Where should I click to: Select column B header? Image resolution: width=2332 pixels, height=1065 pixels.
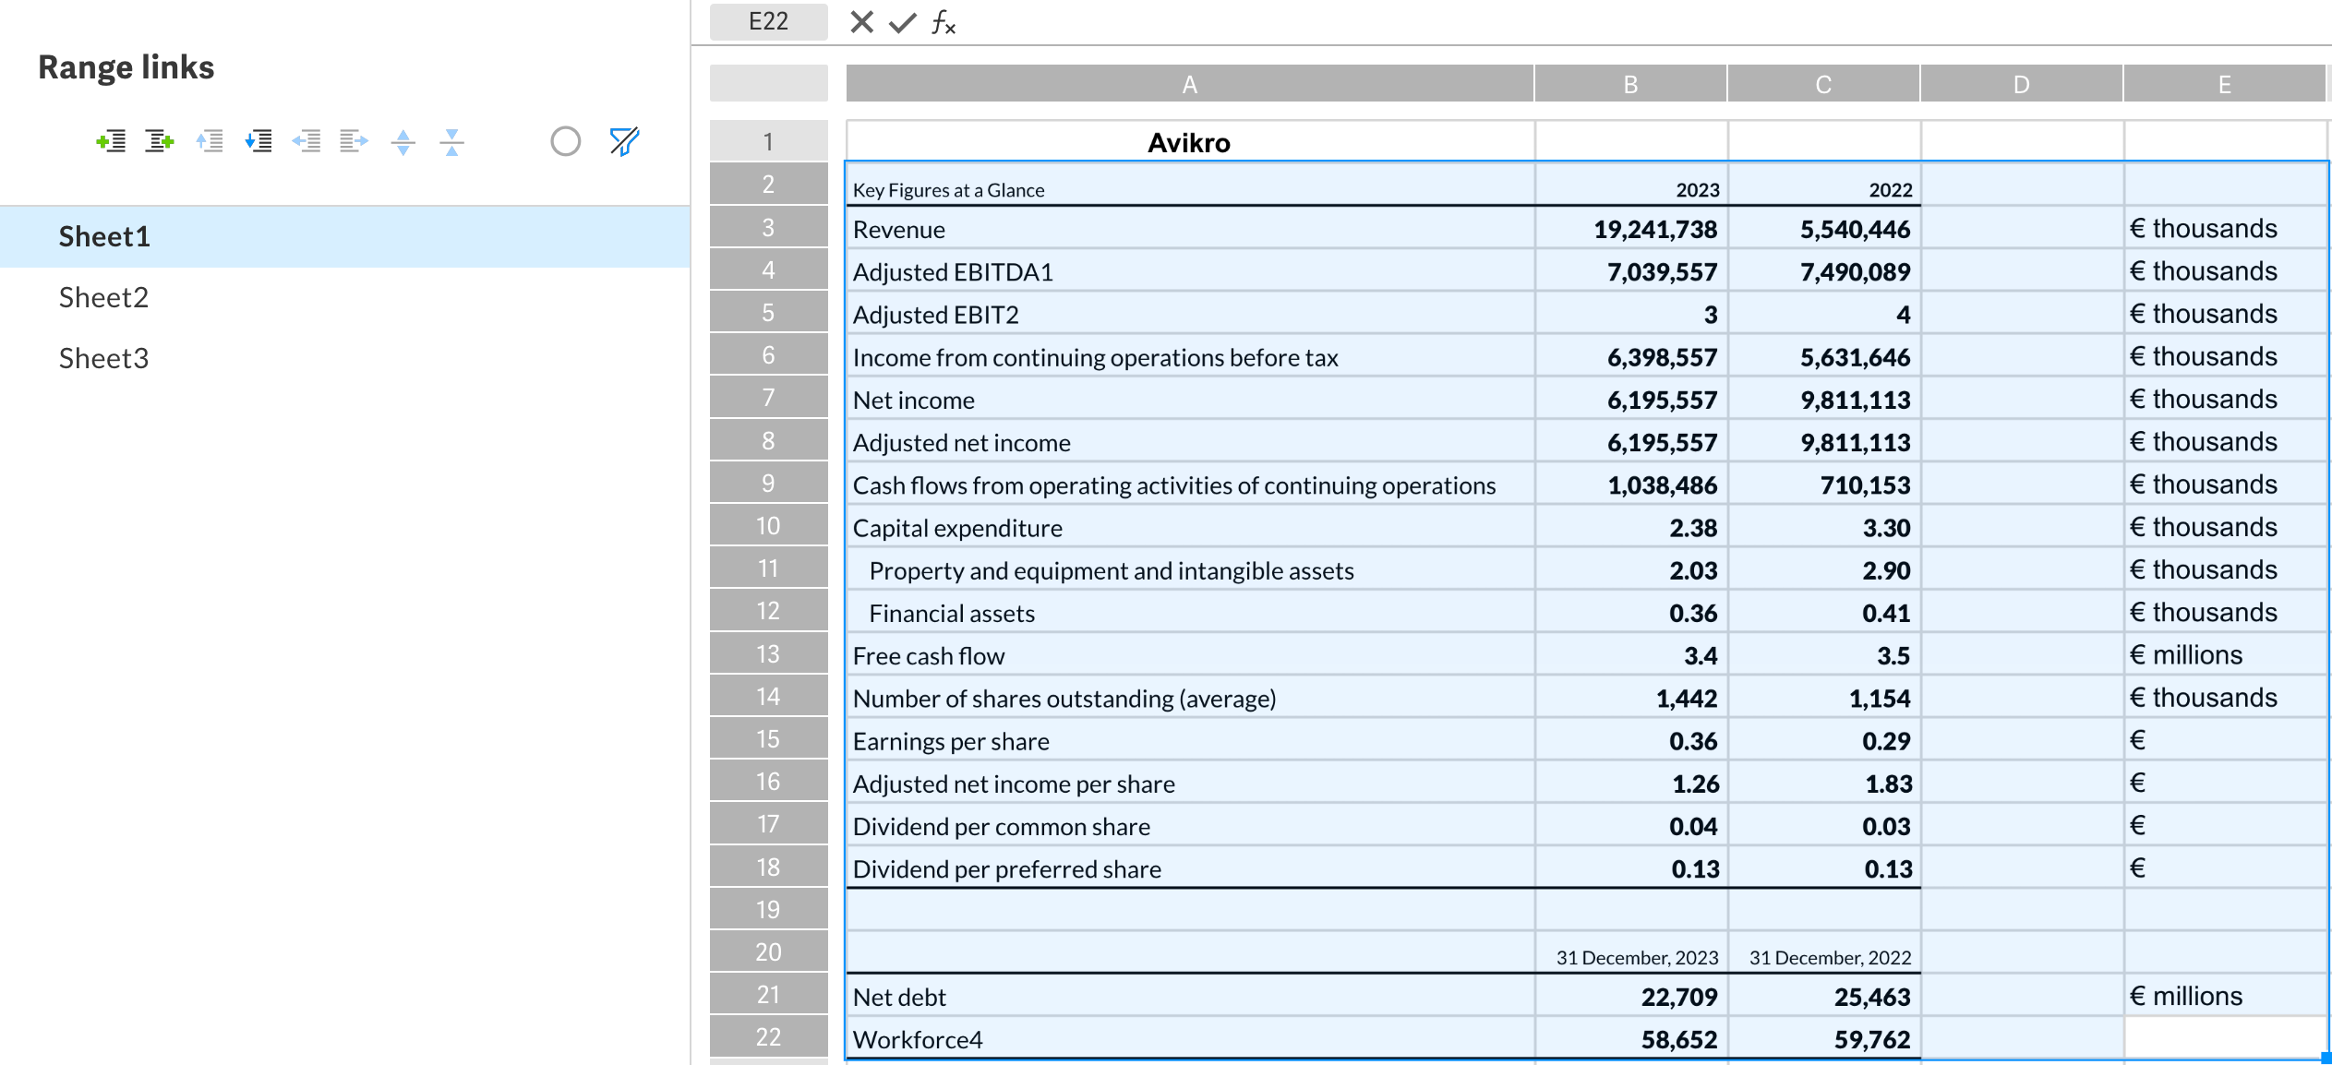click(x=1630, y=84)
